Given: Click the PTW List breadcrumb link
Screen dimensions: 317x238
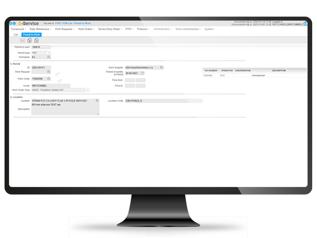Looking at the screenshot, I should [67, 23].
